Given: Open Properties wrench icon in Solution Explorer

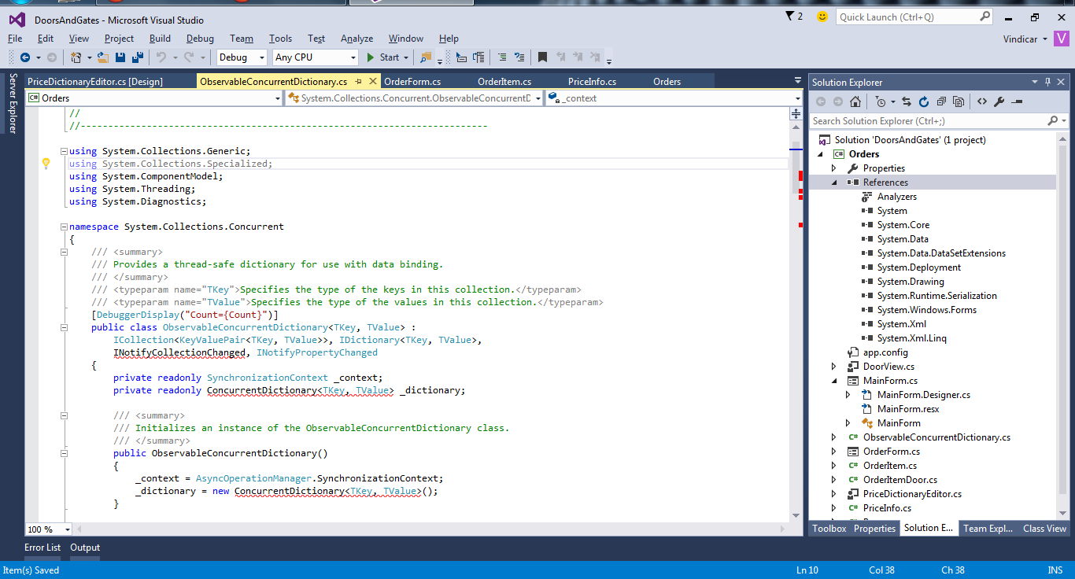Looking at the screenshot, I should (x=999, y=101).
